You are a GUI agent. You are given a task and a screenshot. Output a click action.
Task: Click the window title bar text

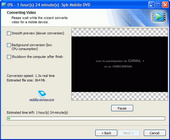49,5
